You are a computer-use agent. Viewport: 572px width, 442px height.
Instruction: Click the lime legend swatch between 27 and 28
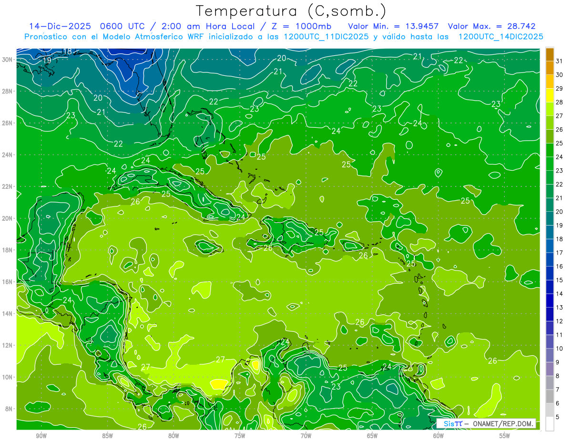click(550, 109)
